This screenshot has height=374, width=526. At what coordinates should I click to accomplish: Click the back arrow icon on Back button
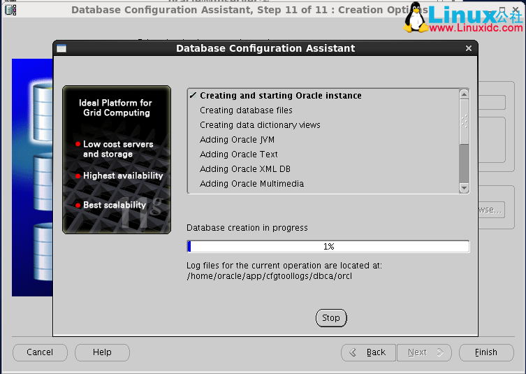tap(353, 352)
